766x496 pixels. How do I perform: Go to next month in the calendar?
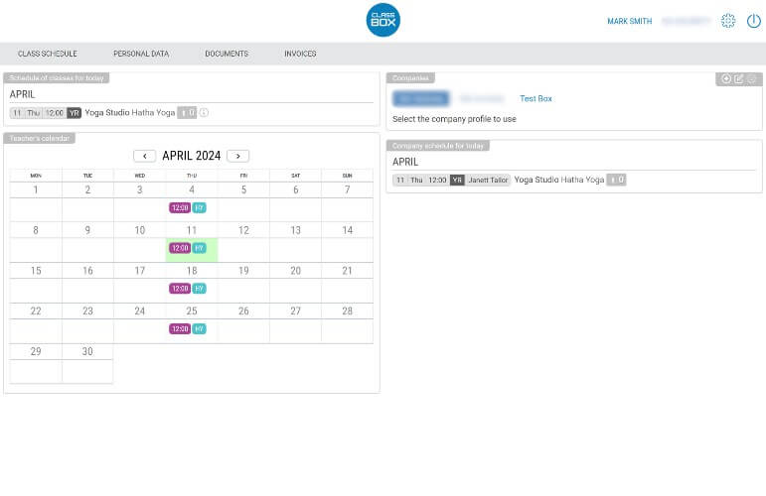coord(237,156)
